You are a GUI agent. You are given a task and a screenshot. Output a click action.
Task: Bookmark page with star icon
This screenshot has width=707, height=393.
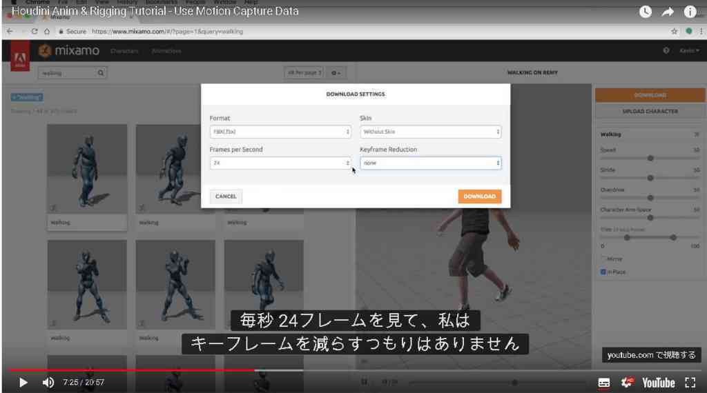coord(674,32)
